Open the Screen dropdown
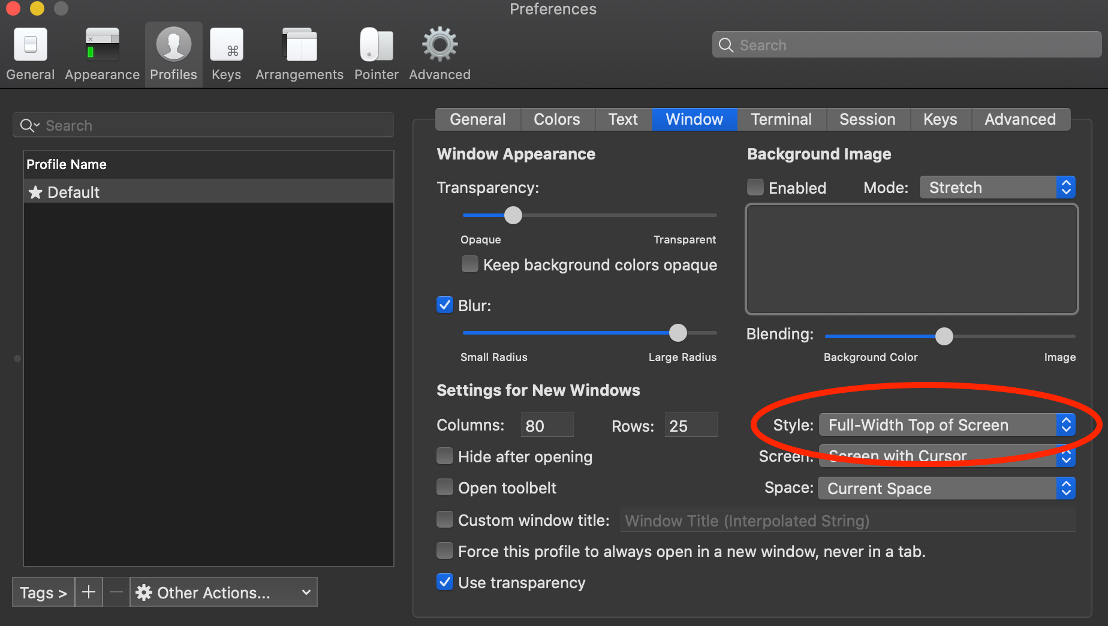Image resolution: width=1108 pixels, height=626 pixels. [x=947, y=456]
